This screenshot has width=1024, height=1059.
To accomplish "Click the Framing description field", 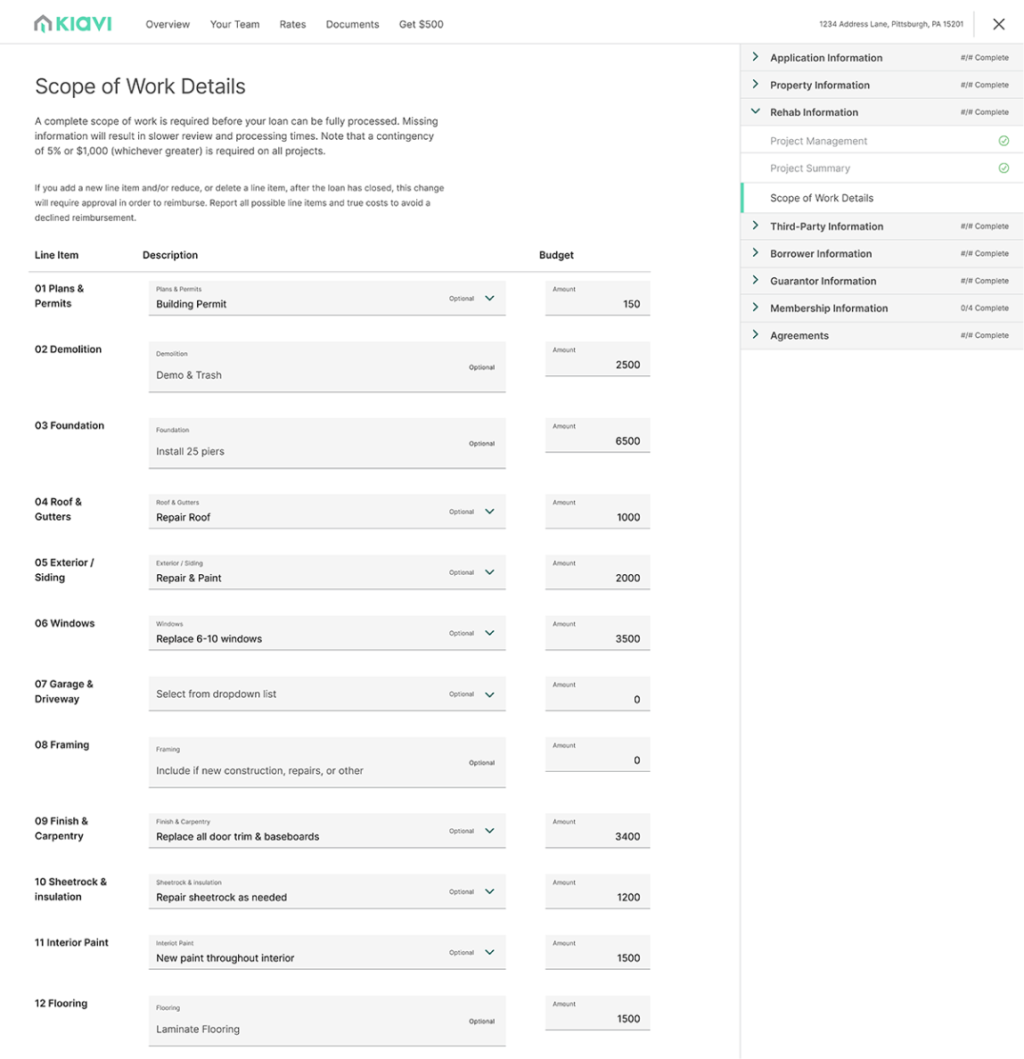I will coord(327,762).
